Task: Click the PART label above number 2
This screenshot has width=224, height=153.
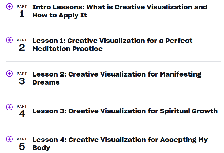Action: [x=22, y=40]
